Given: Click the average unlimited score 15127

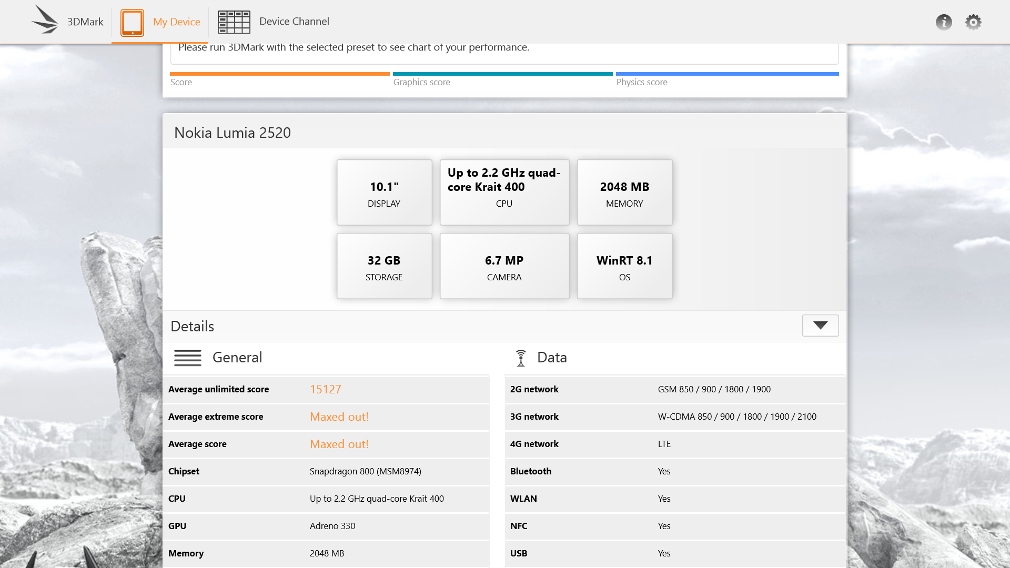Looking at the screenshot, I should (326, 389).
